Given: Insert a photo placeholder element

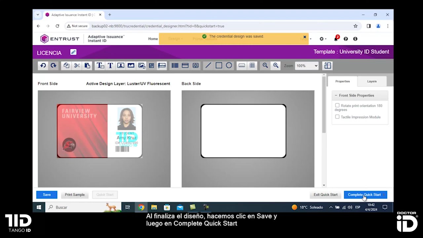Looking at the screenshot, I should pos(121,65).
